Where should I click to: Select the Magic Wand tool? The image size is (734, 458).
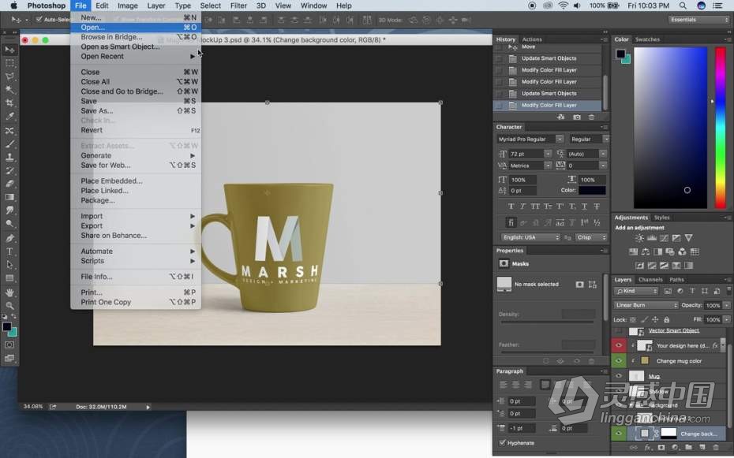9,90
